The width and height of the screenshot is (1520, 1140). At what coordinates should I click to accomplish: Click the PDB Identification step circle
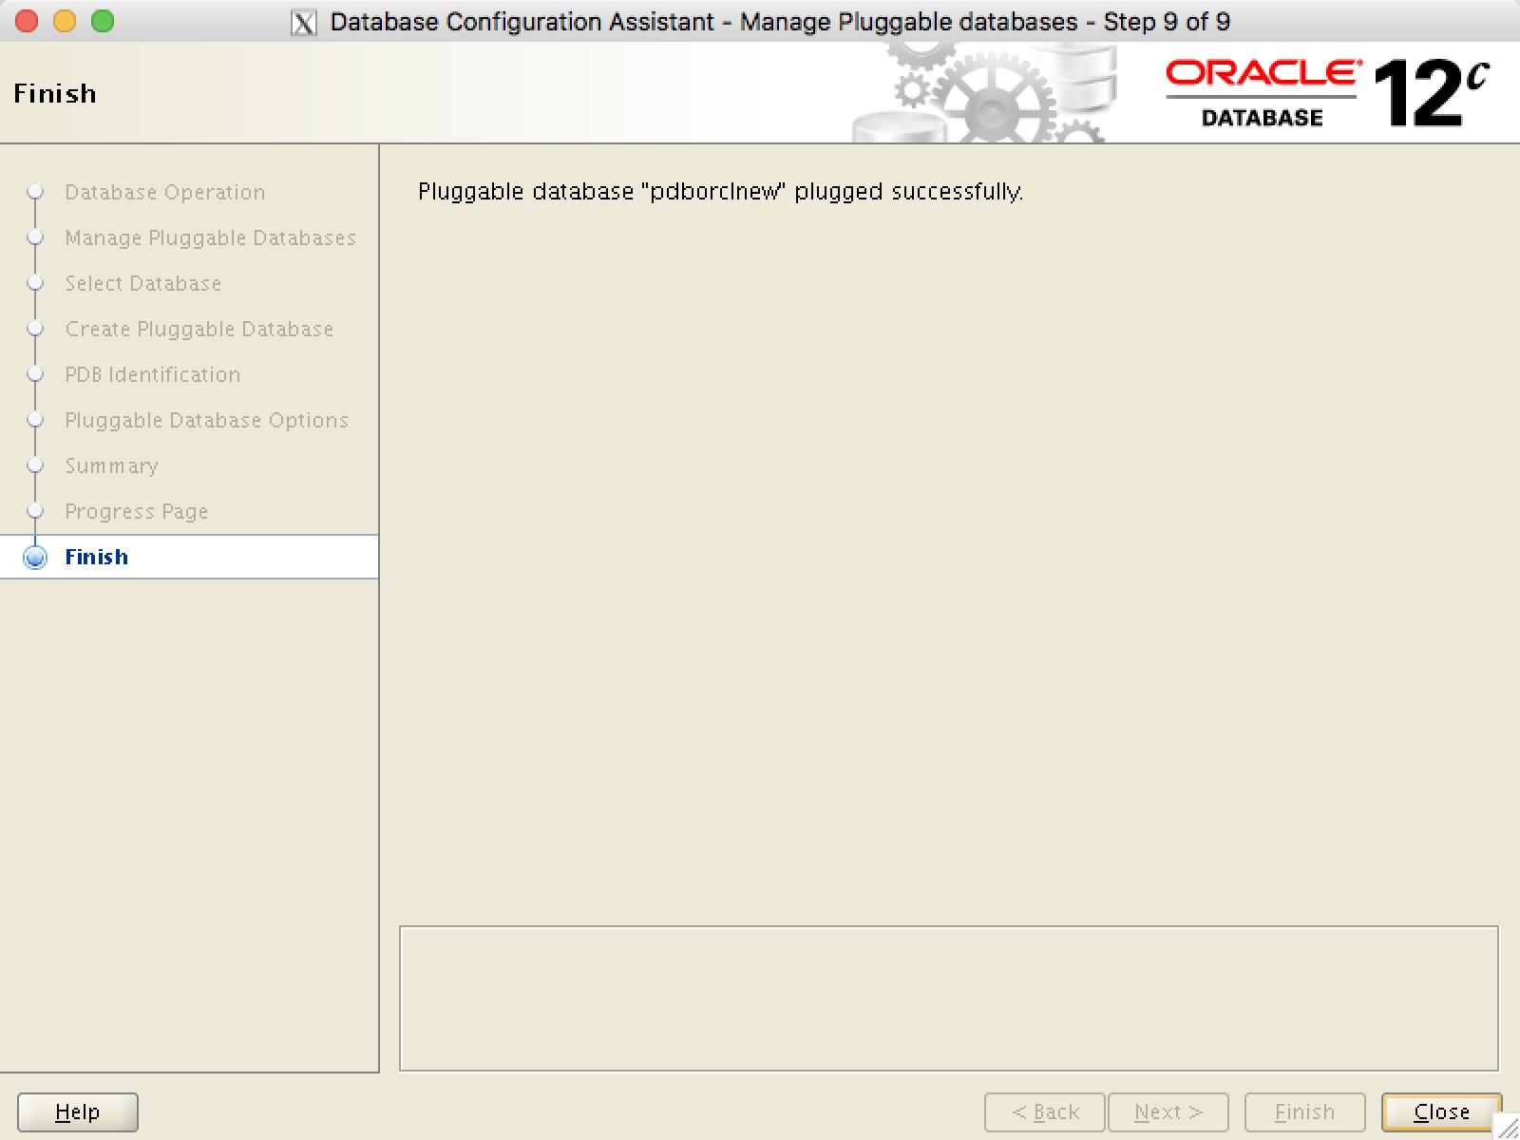tap(35, 374)
